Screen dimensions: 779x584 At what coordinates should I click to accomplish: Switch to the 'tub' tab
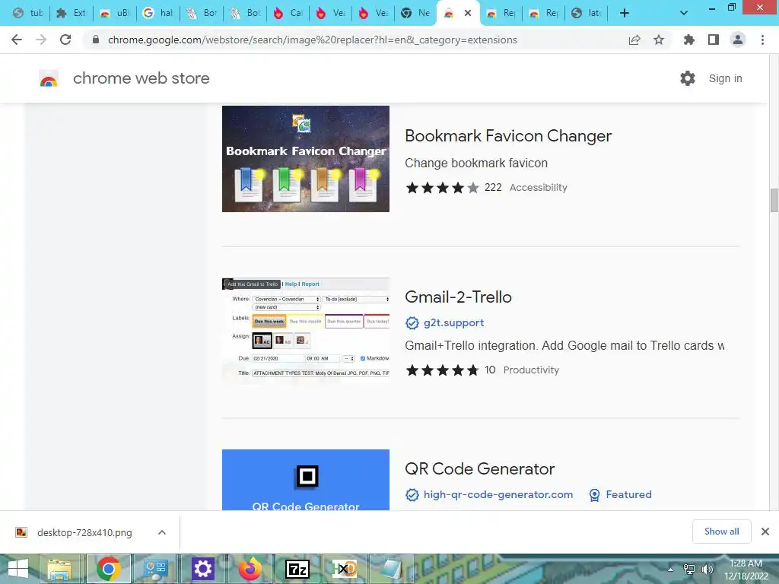(x=28, y=13)
